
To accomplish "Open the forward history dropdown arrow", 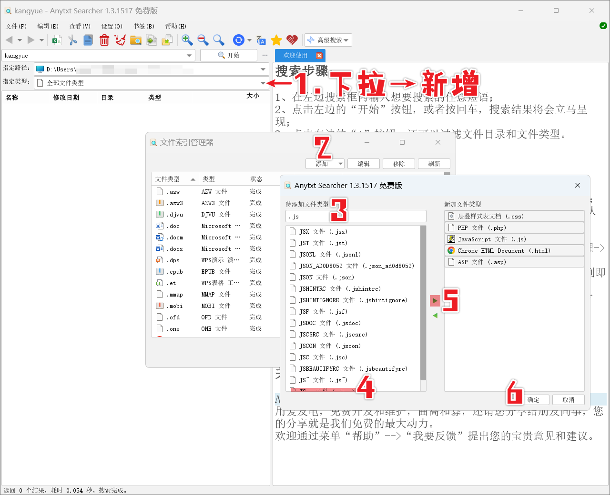I will tap(41, 40).
